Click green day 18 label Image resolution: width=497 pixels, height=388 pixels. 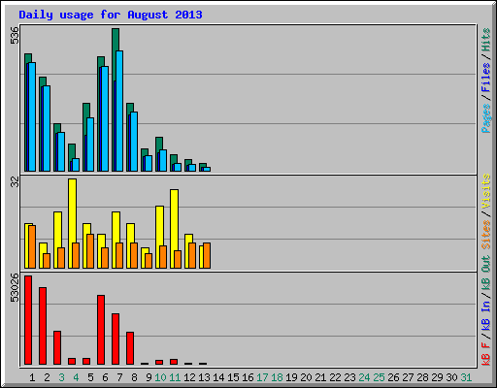point(277,377)
